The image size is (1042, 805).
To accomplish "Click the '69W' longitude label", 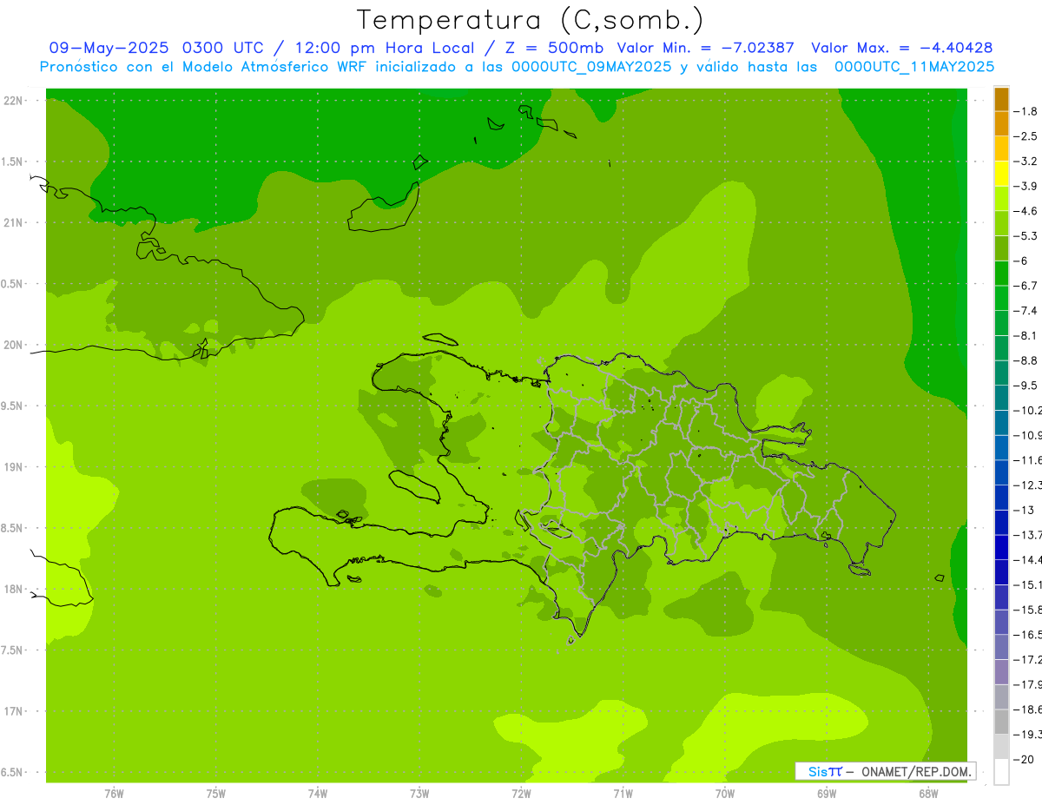I will (827, 794).
